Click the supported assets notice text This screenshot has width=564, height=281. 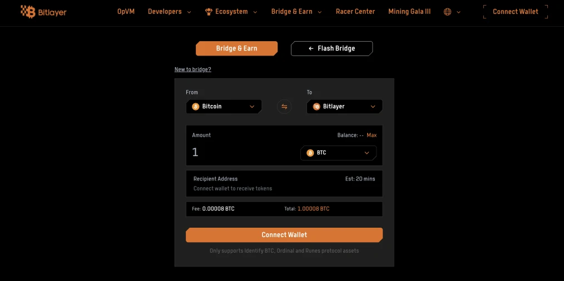284,251
